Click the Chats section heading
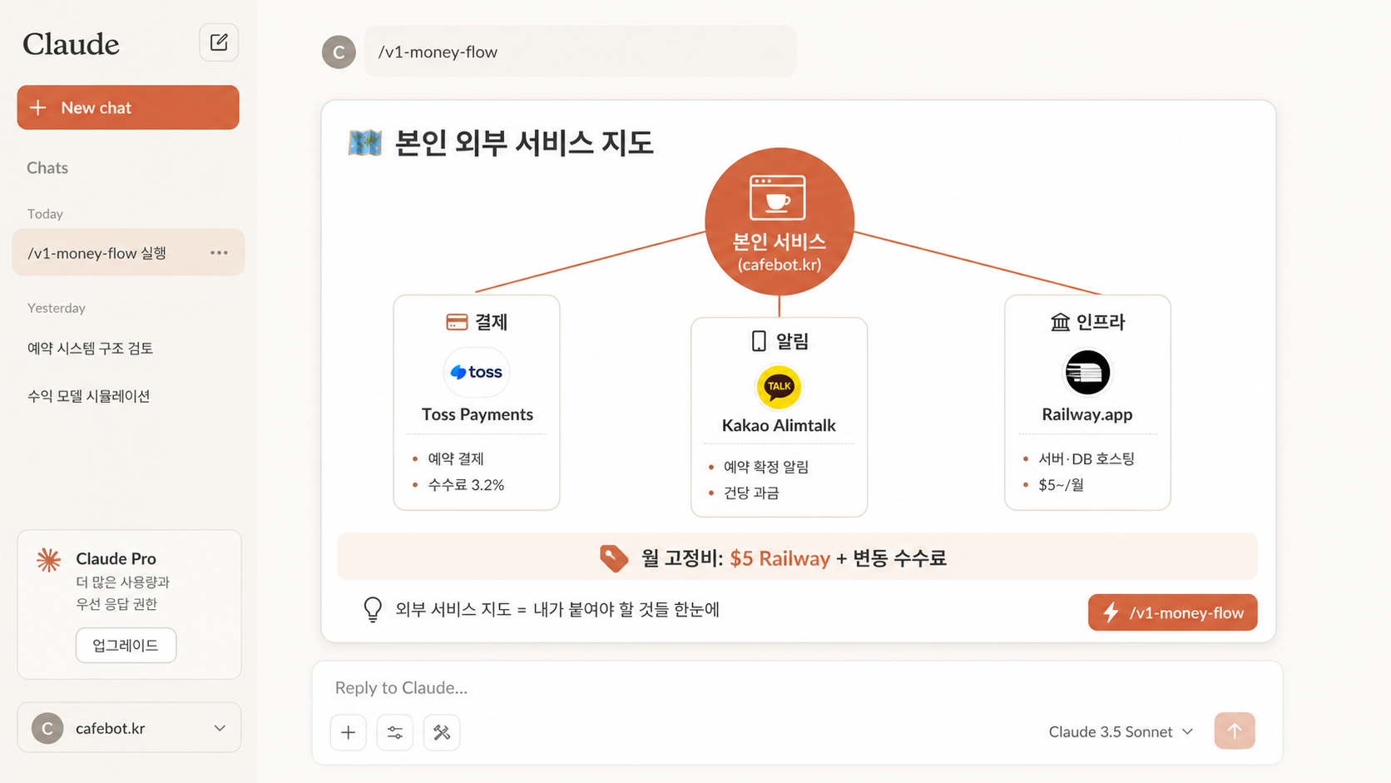The width and height of the screenshot is (1391, 783). click(47, 168)
